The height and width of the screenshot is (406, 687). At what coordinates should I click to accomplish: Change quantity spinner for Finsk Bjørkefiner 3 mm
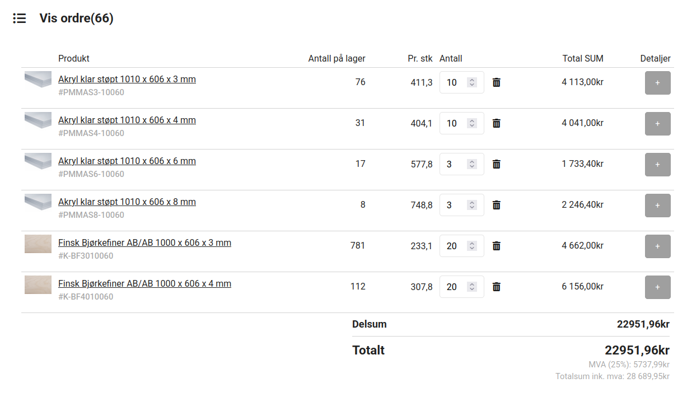472,246
